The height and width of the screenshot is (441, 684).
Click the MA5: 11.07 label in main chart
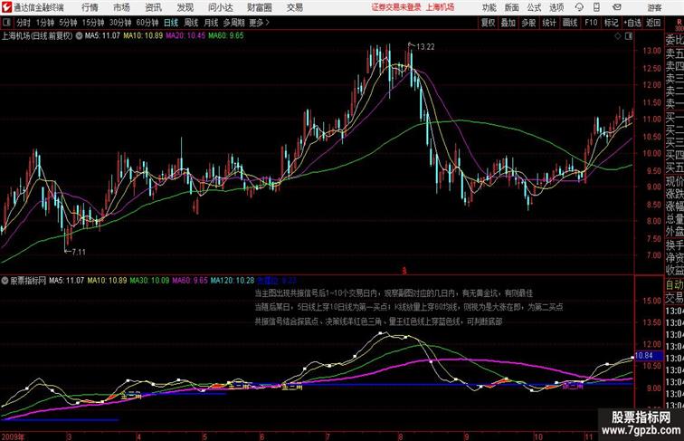102,36
